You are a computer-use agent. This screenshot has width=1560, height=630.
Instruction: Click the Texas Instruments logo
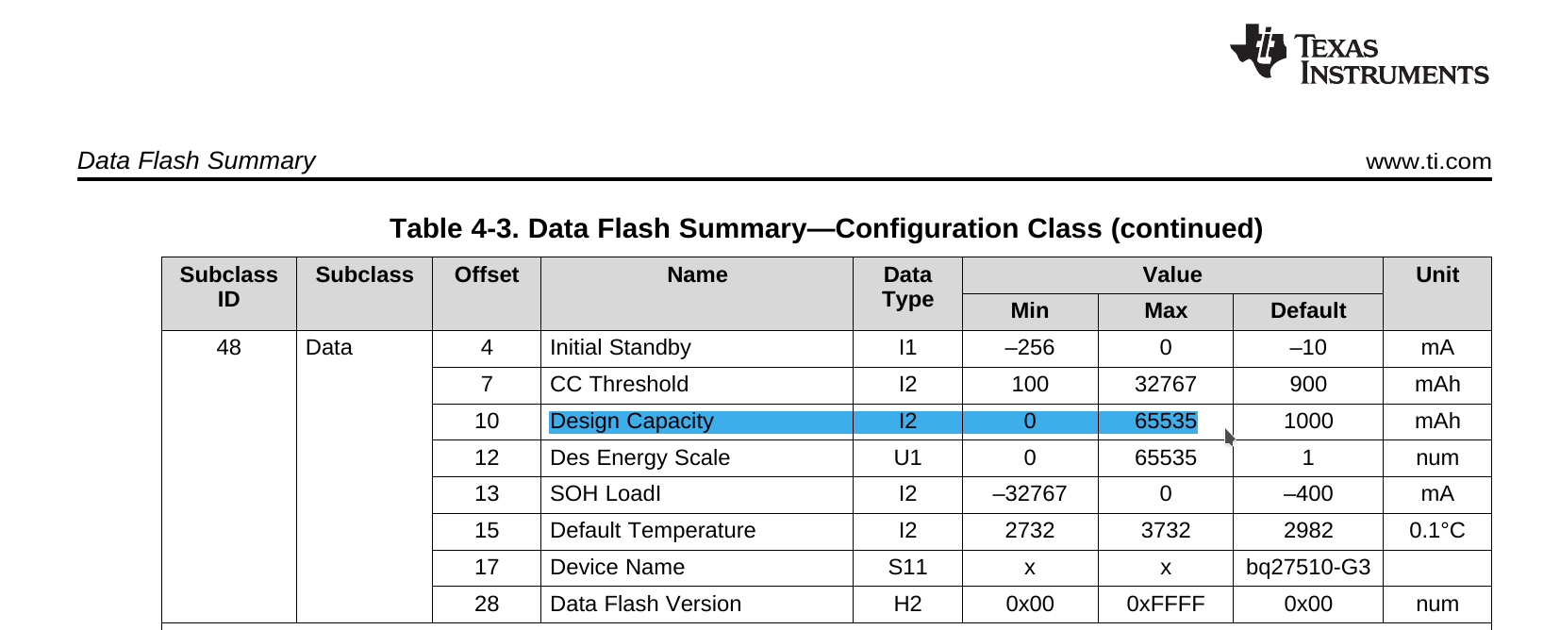(x=1359, y=55)
